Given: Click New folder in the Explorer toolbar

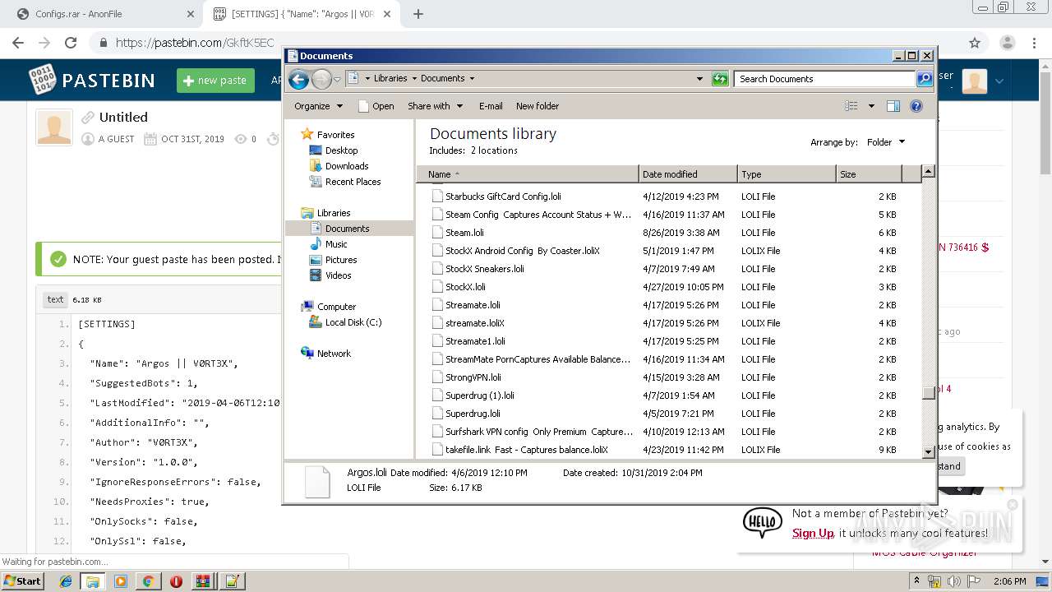Looking at the screenshot, I should 538,106.
